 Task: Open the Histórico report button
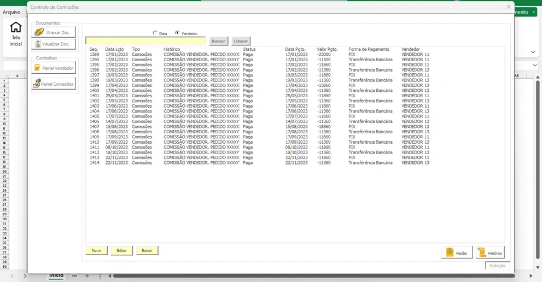[x=490, y=252]
